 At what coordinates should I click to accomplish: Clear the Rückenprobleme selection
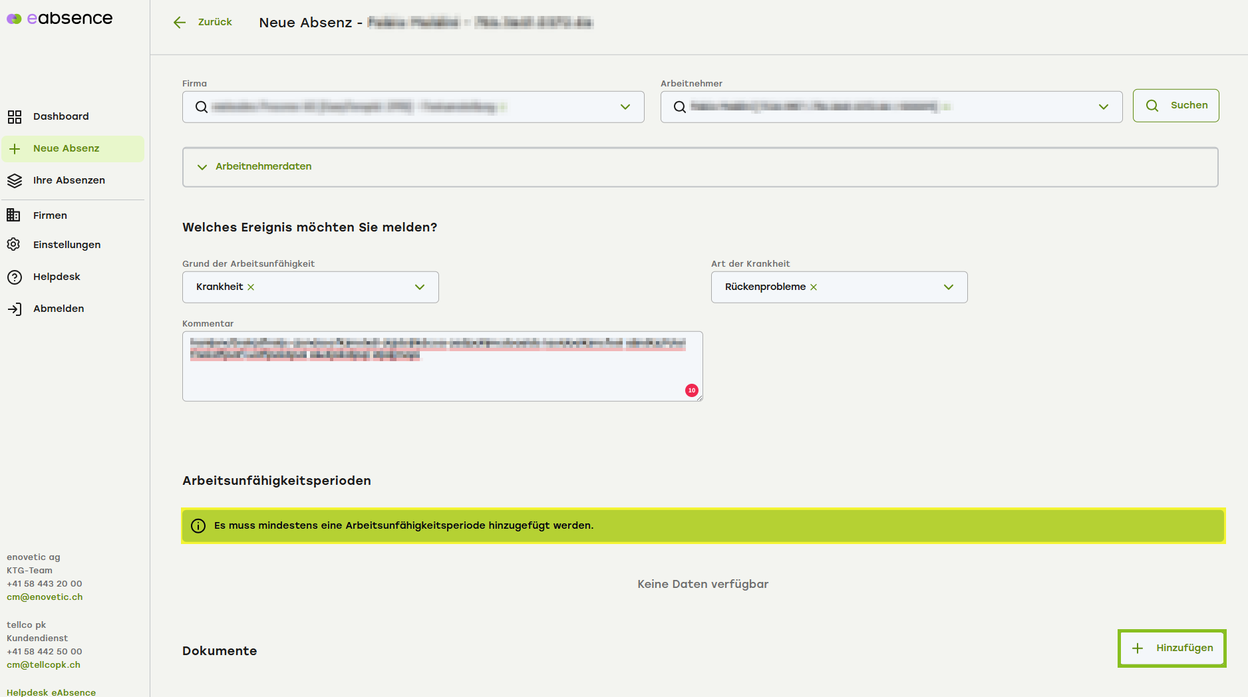[x=814, y=287]
